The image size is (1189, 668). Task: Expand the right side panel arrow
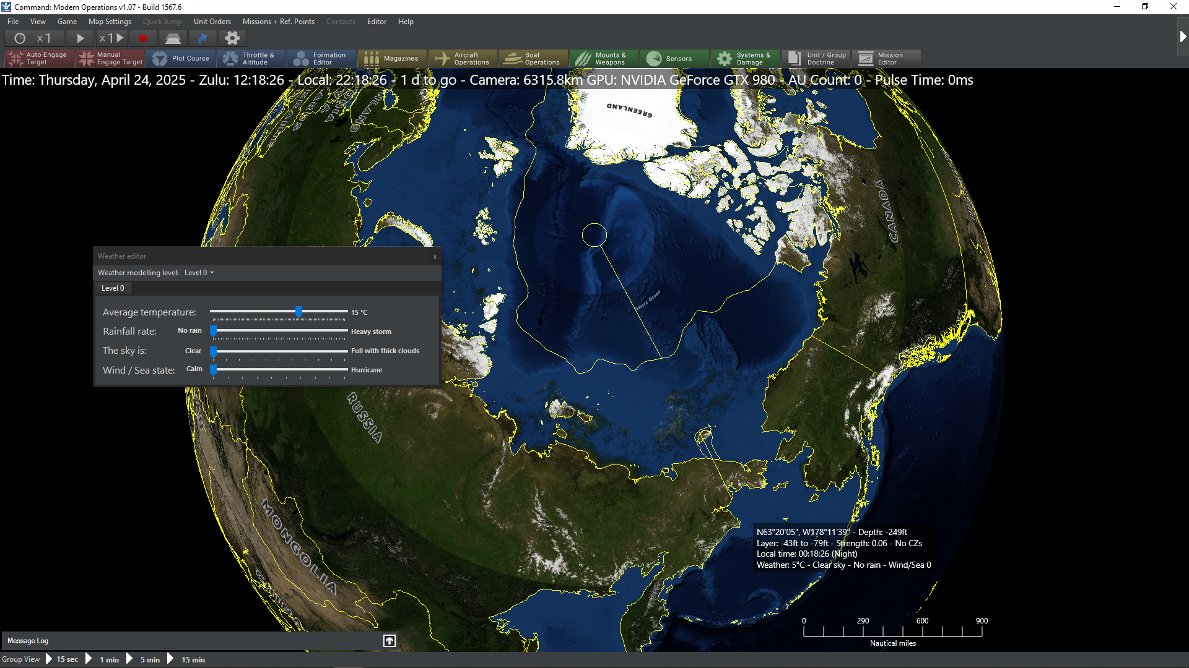1182,37
